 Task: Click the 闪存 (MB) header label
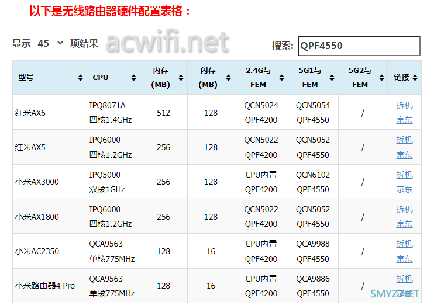point(208,78)
